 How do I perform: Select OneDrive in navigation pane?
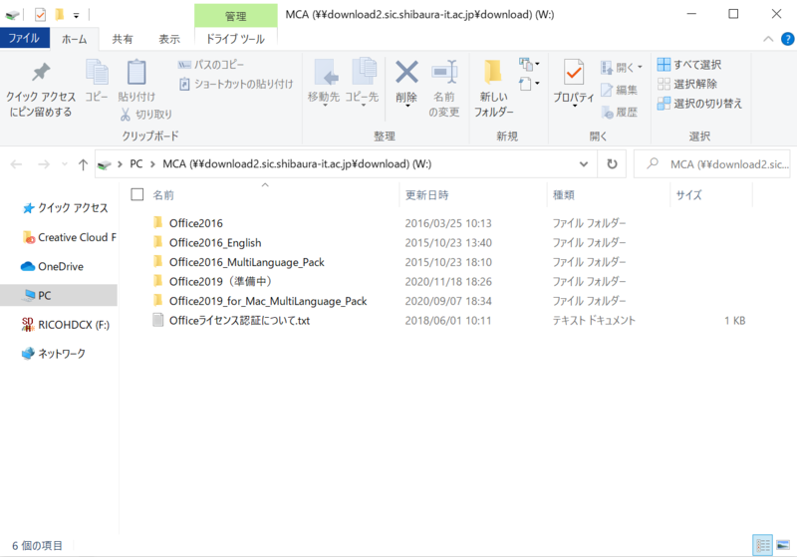pos(53,266)
